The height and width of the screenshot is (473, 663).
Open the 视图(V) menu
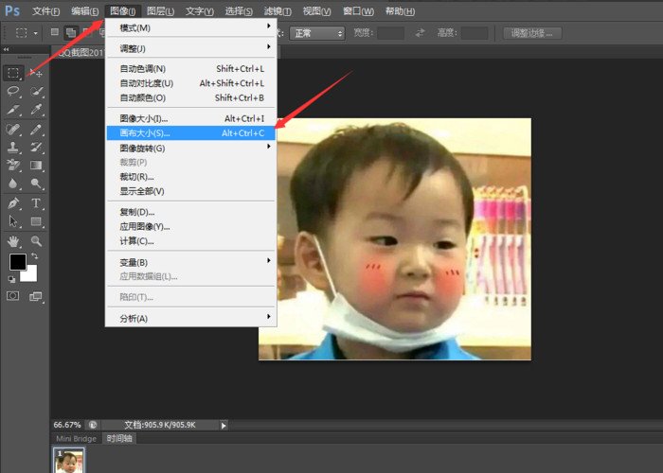click(x=316, y=11)
